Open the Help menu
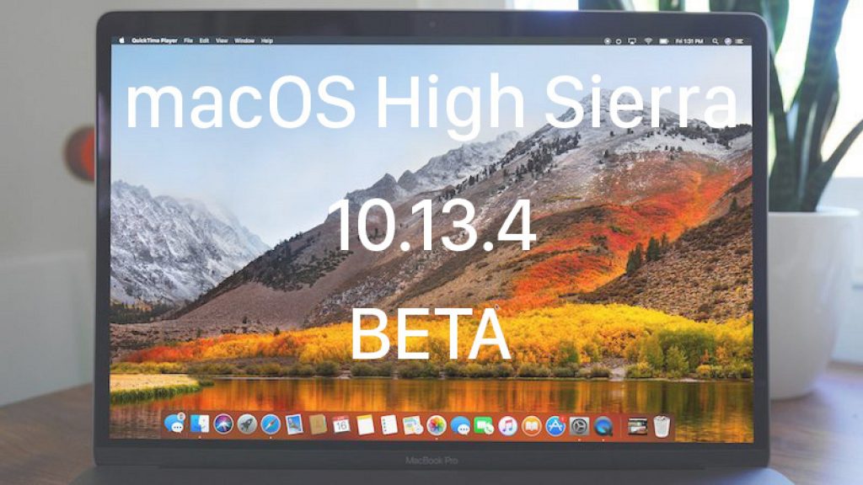 coord(267,40)
